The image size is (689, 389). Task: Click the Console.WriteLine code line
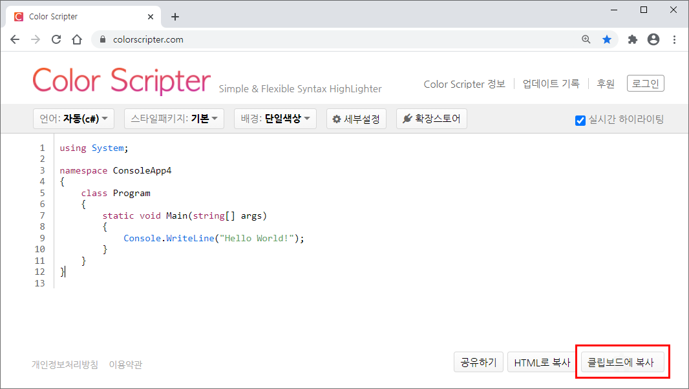point(213,238)
